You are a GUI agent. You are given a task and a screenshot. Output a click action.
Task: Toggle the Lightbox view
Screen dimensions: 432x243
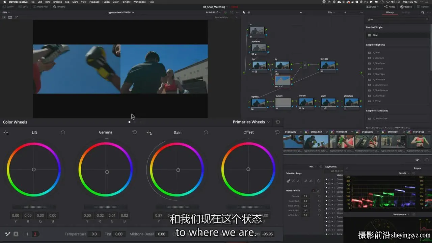tap(423, 7)
